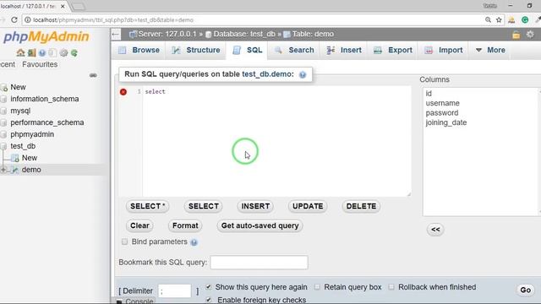The image size is (541, 304).
Task: Click the padlock icon in header bar
Action: (516, 35)
